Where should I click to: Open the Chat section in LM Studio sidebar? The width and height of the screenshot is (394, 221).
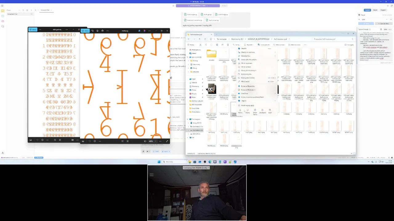point(3,11)
